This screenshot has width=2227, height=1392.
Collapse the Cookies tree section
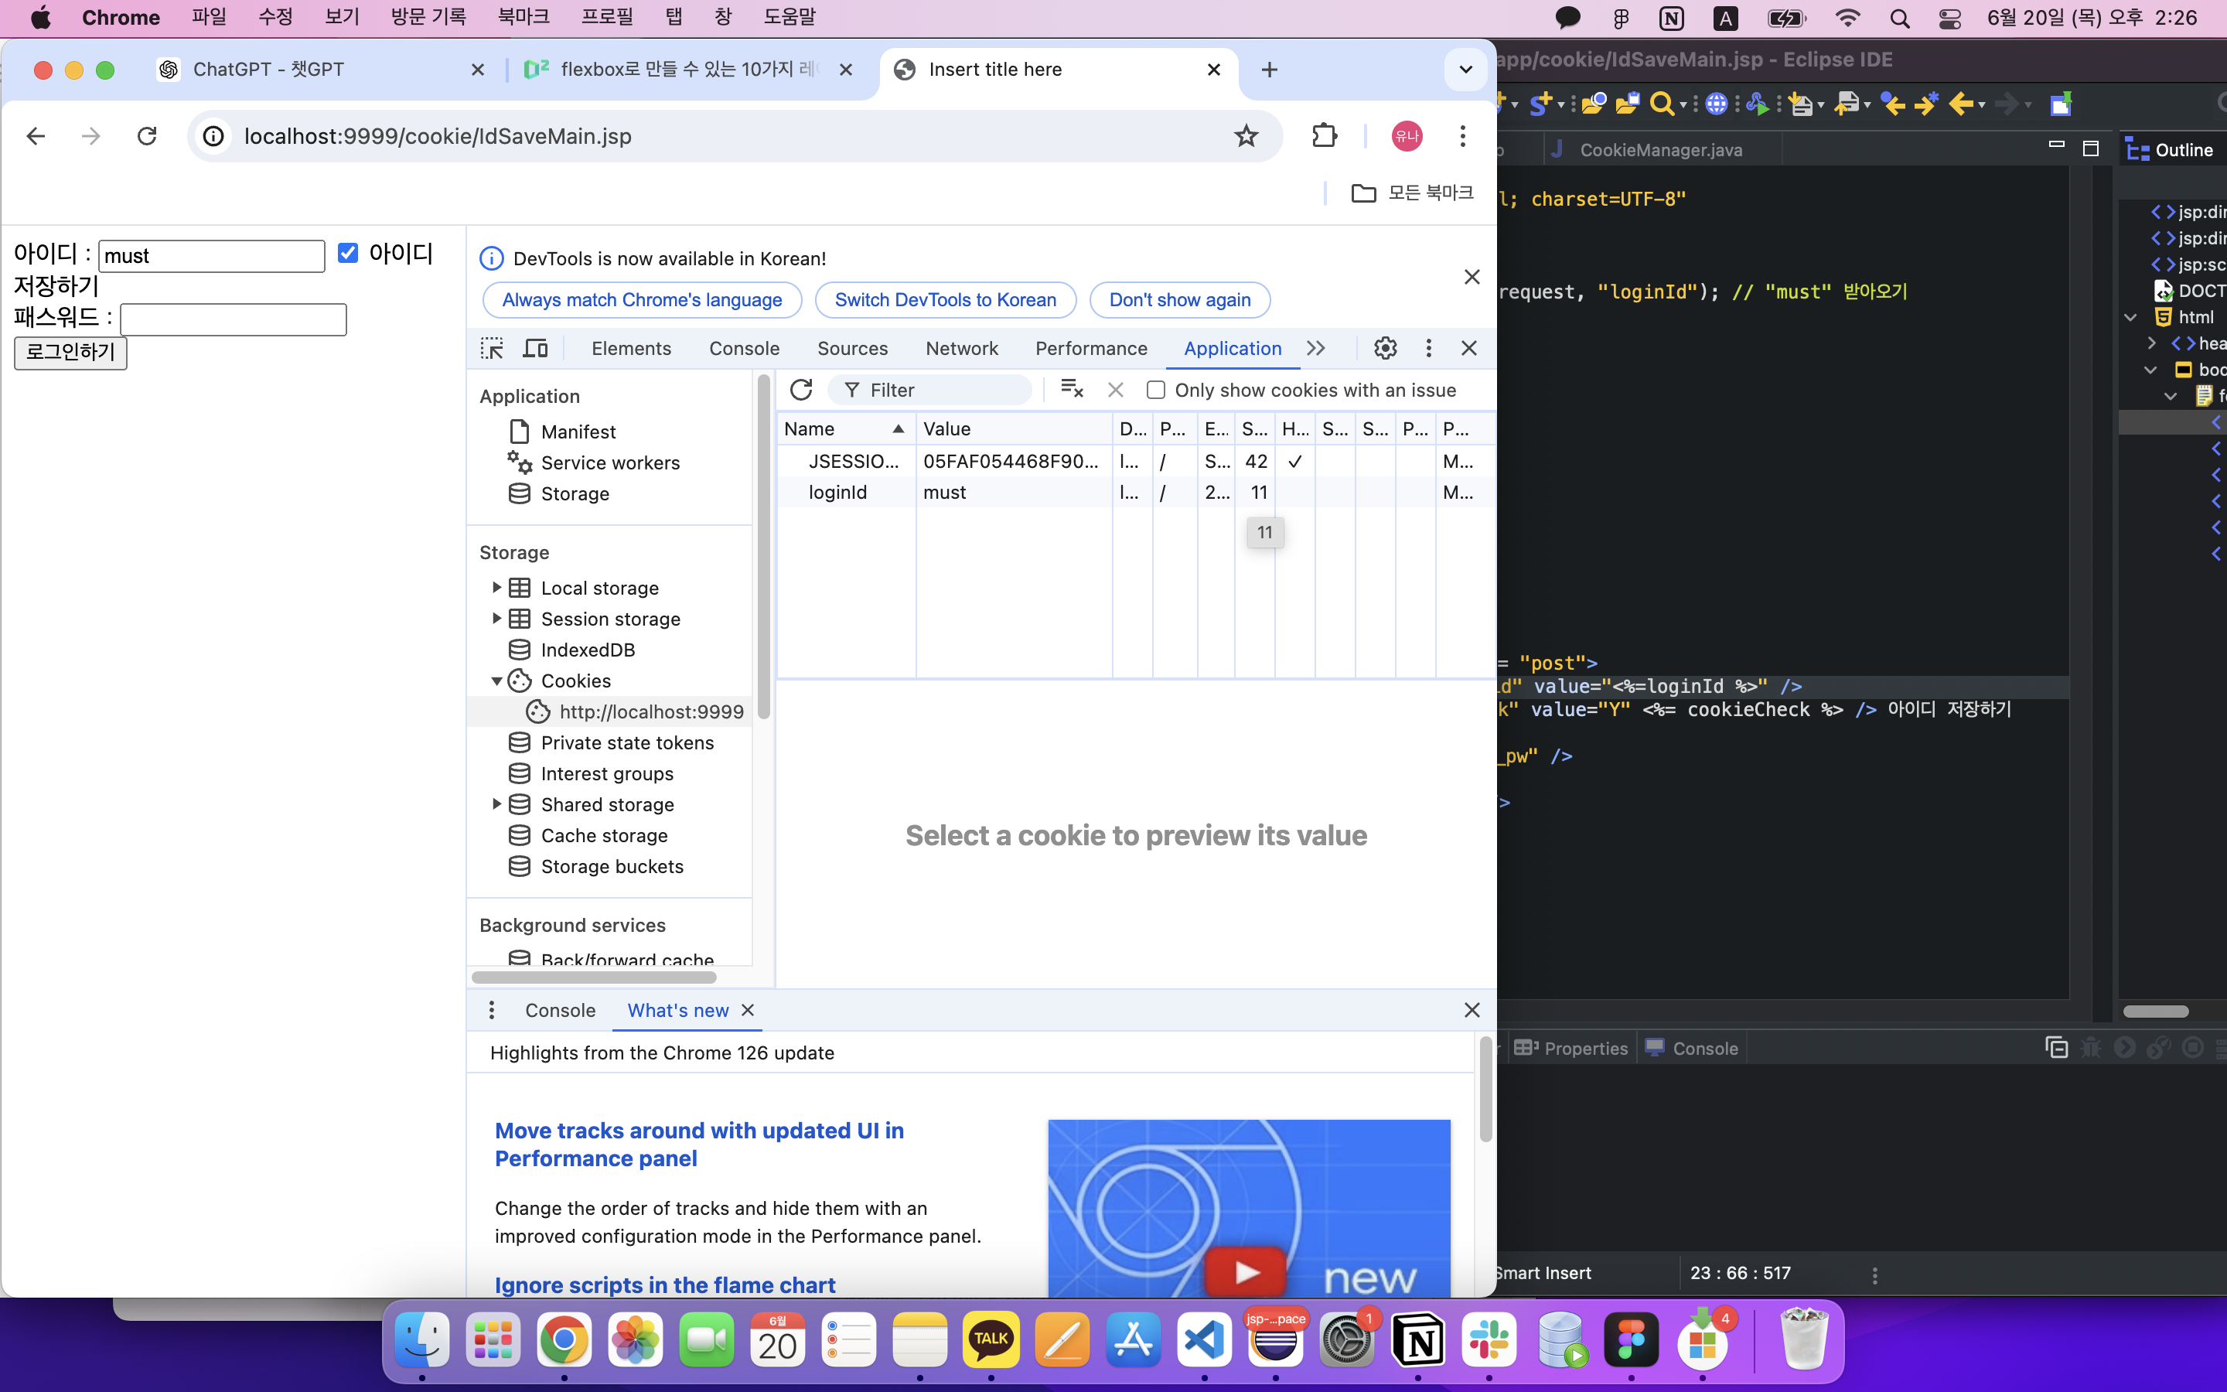497,681
